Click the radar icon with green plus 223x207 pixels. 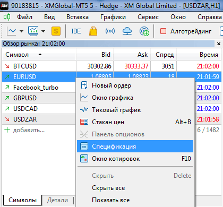(144, 31)
